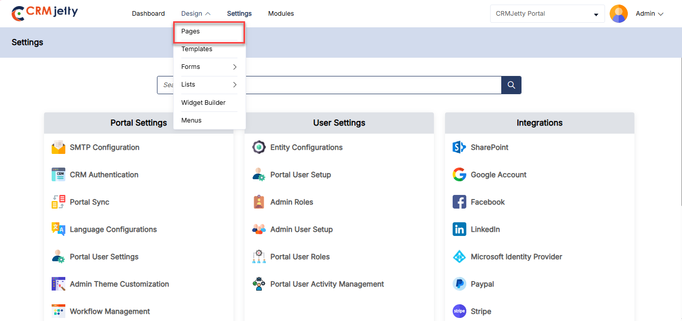The image size is (682, 321).
Task: Click the magnifier search button
Action: click(511, 85)
